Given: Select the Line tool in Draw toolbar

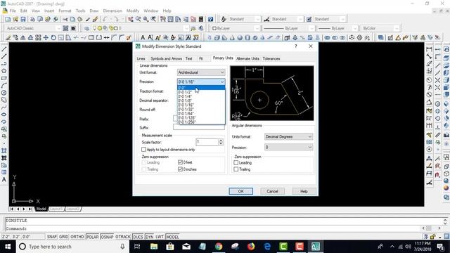Looking at the screenshot, I should click(x=4, y=49).
